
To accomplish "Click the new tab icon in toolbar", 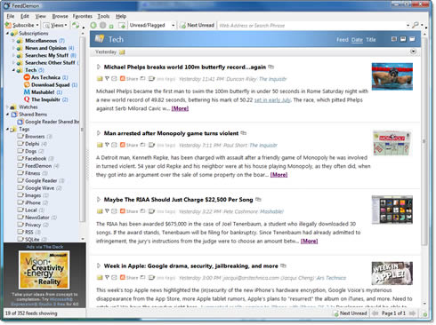I will point(122,26).
